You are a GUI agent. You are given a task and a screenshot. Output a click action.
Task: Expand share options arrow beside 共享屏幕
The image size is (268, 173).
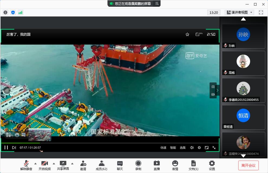coord(72,164)
